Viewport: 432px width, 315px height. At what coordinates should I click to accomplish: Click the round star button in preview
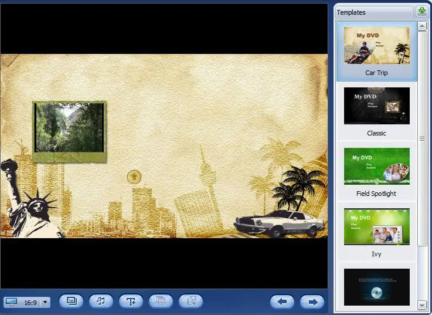[x=134, y=177]
